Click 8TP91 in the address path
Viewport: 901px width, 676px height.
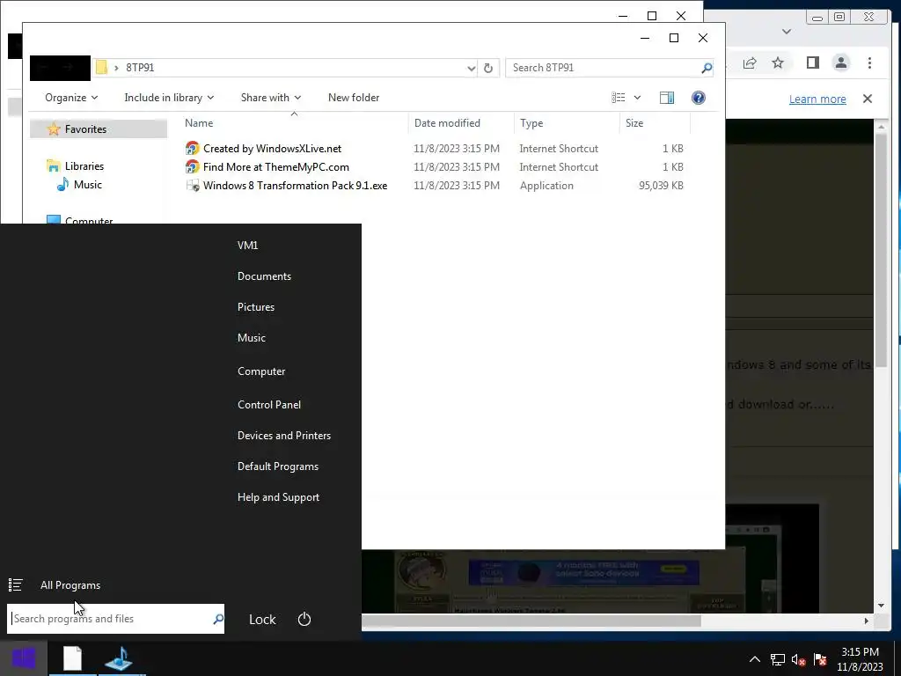(140, 67)
